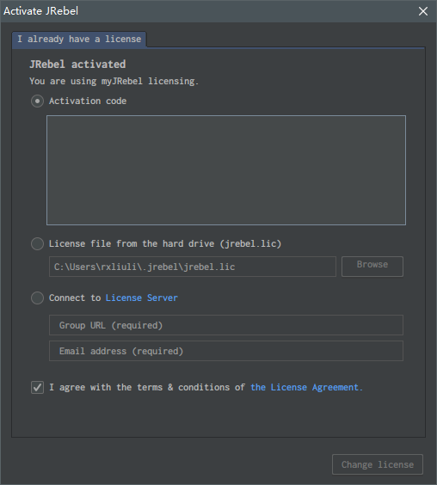Focus the Email address (required) field

click(226, 351)
